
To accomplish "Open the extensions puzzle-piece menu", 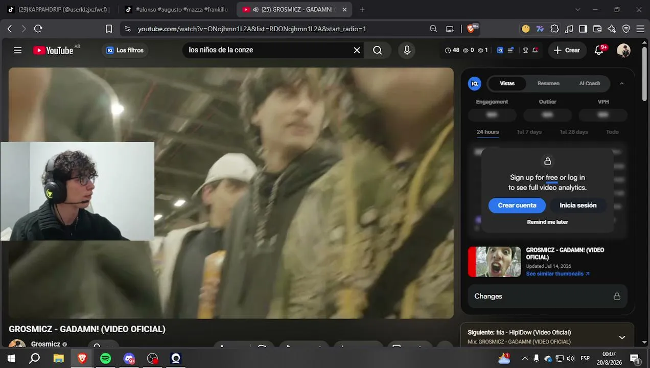I will (554, 29).
